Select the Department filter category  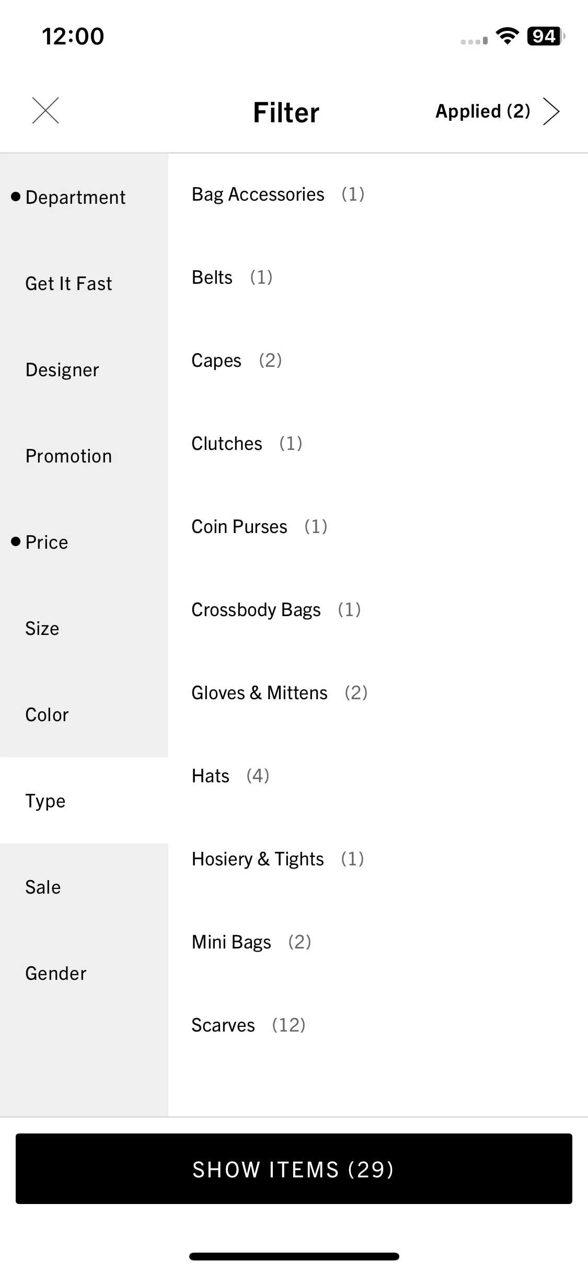pyautogui.click(x=84, y=197)
